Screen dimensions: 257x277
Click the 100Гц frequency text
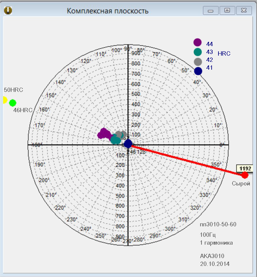tap(208, 235)
